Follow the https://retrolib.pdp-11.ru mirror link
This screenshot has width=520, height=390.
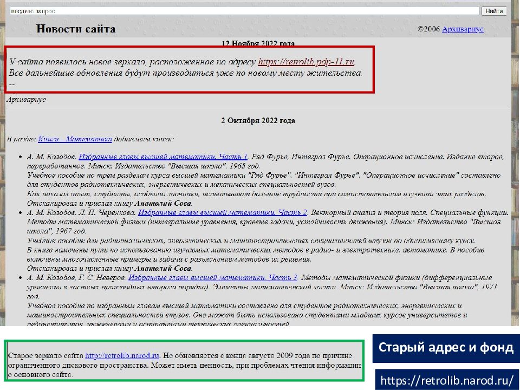[x=305, y=62]
